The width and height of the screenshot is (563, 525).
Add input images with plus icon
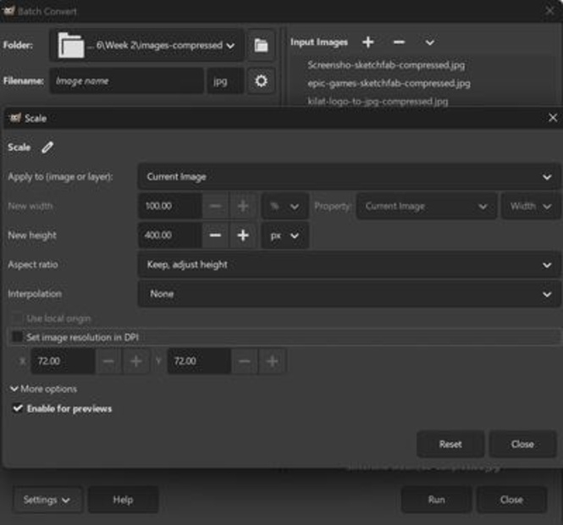point(368,42)
